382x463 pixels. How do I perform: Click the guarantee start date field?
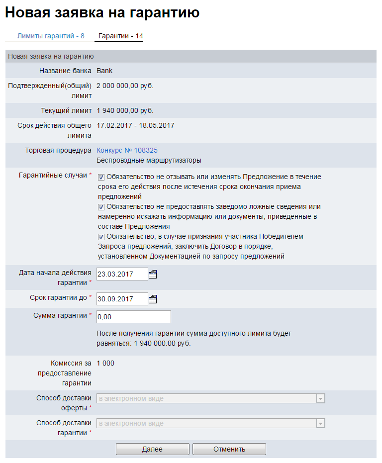[122, 274]
